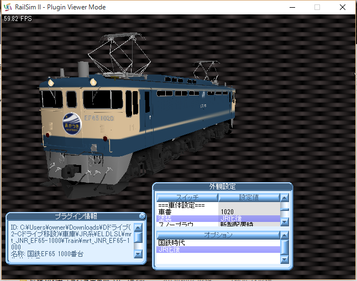Click the plugin ID path text
Viewport: 357px width, 281px height.
pyautogui.click(x=71, y=237)
